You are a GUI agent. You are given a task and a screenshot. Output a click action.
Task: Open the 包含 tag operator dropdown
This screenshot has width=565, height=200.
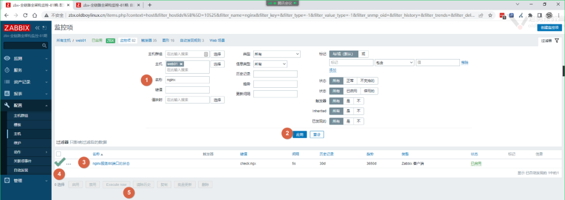pos(394,62)
